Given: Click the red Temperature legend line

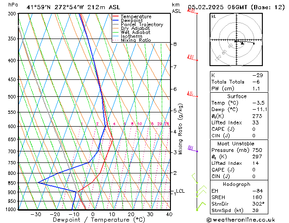Looking at the screenshot, I should coord(116,17).
